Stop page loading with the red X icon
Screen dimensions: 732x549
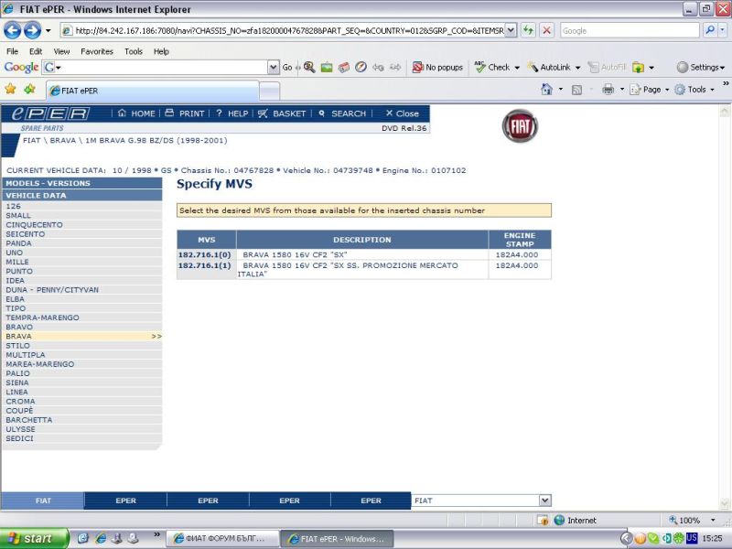[546, 30]
